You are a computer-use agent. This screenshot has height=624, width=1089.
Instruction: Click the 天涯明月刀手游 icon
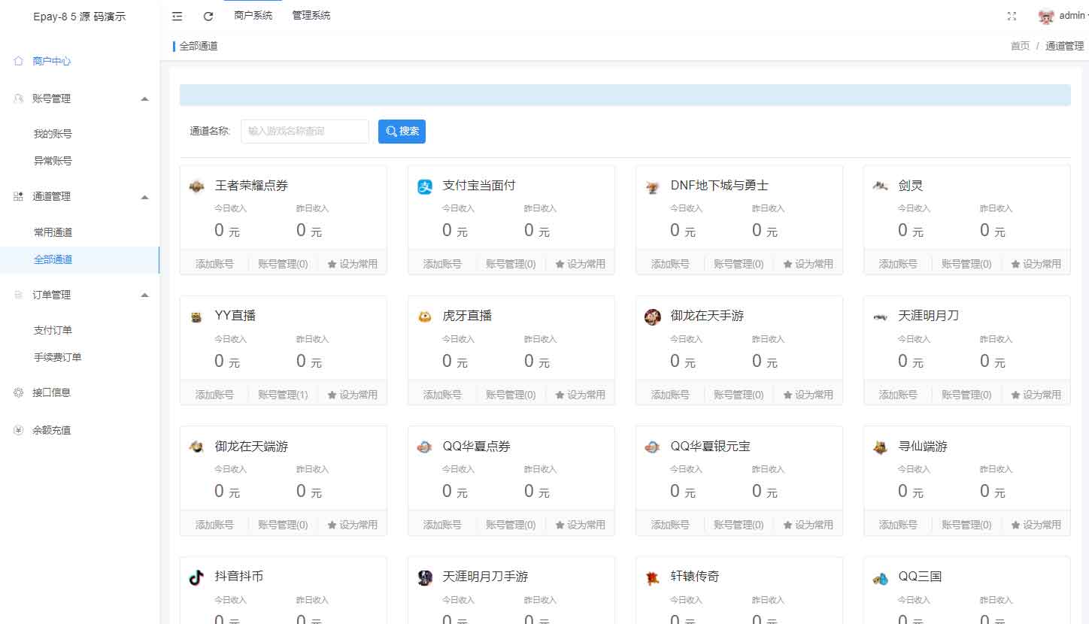tap(425, 577)
